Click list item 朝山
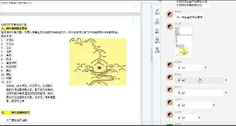This screenshot has height=126, width=236. (9, 74)
